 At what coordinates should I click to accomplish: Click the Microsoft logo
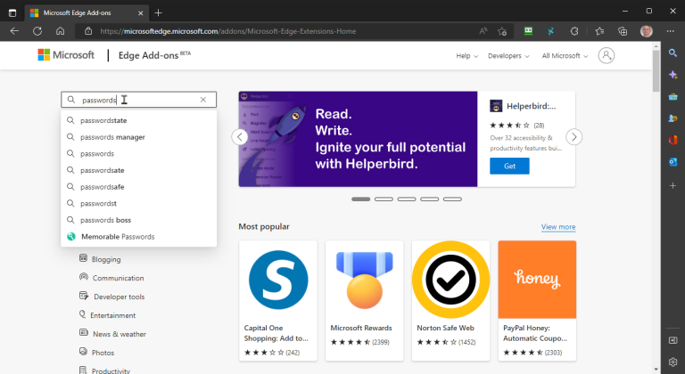click(66, 55)
